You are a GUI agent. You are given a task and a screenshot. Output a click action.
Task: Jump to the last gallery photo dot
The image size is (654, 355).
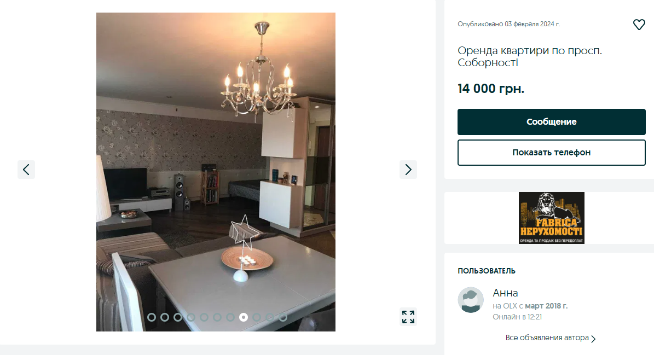(283, 317)
